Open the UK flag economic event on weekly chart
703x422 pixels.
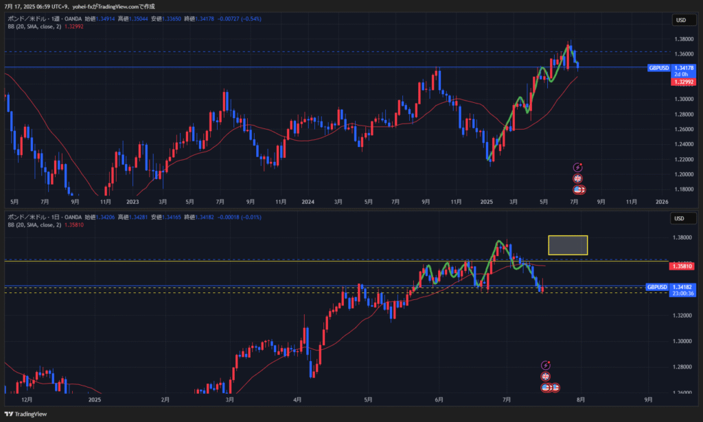pyautogui.click(x=577, y=178)
